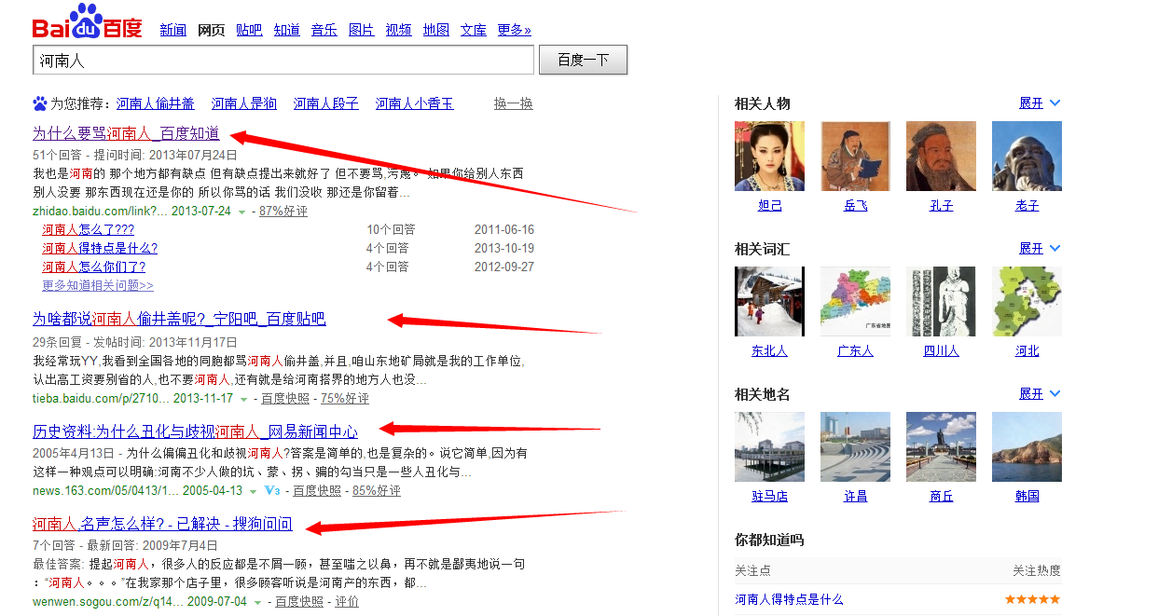Open the 知道 tab
This screenshot has height=616, width=1172.
pyautogui.click(x=287, y=30)
